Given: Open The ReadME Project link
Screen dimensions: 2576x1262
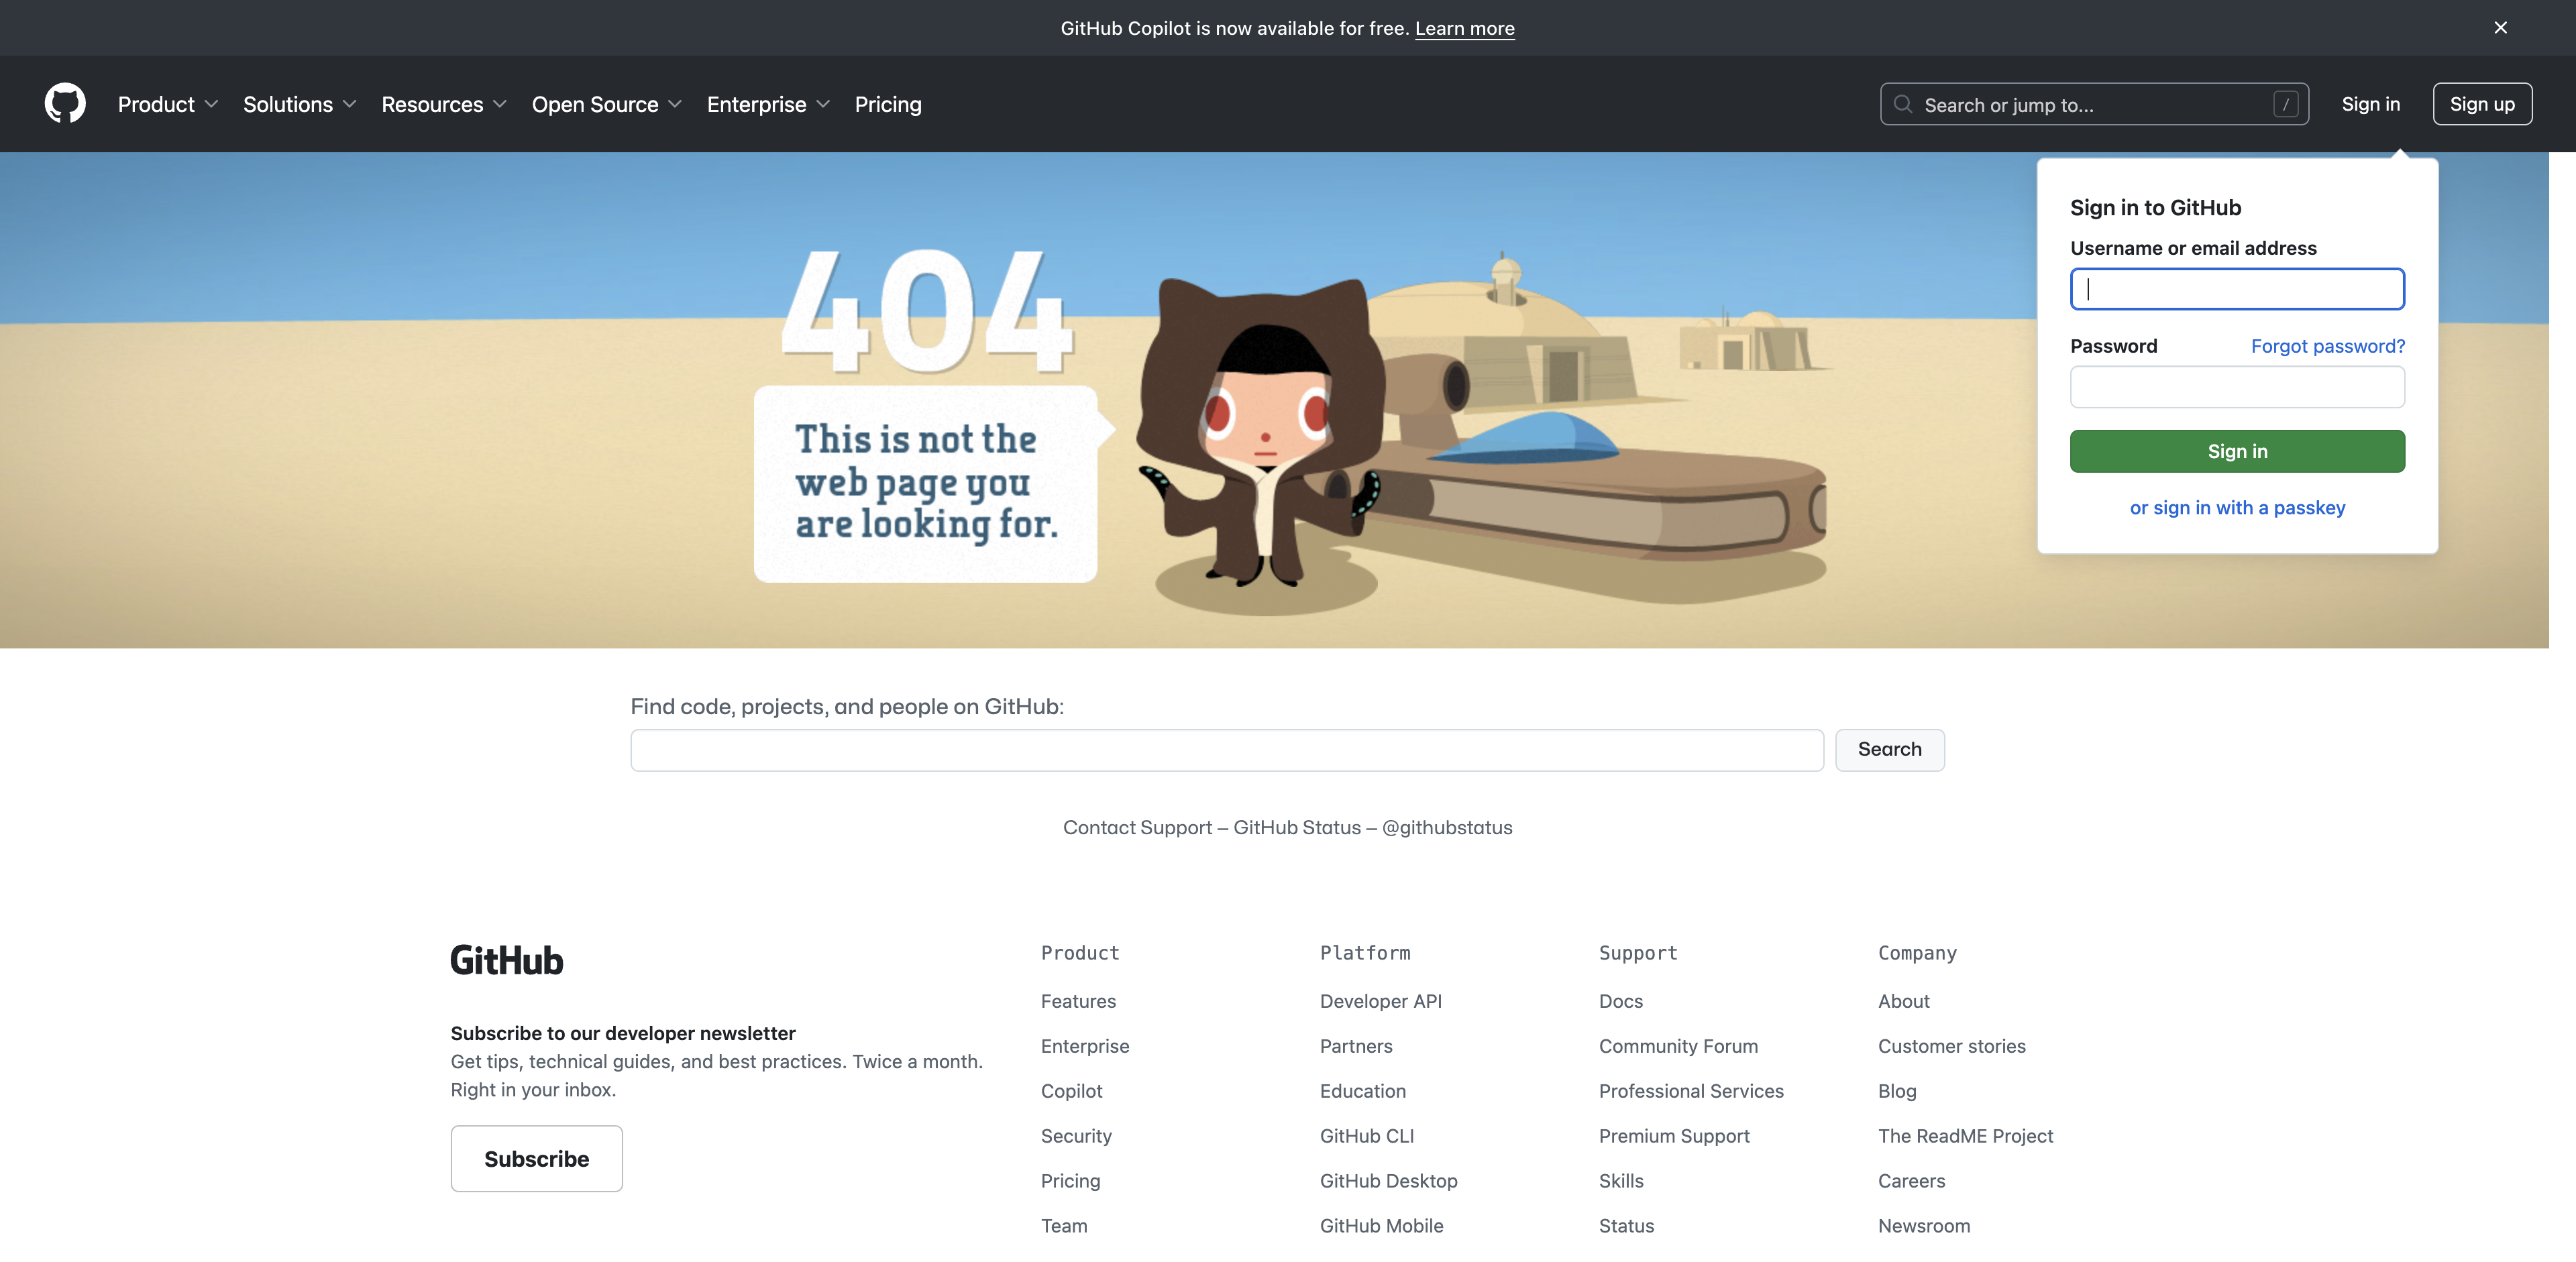Looking at the screenshot, I should [x=1965, y=1136].
